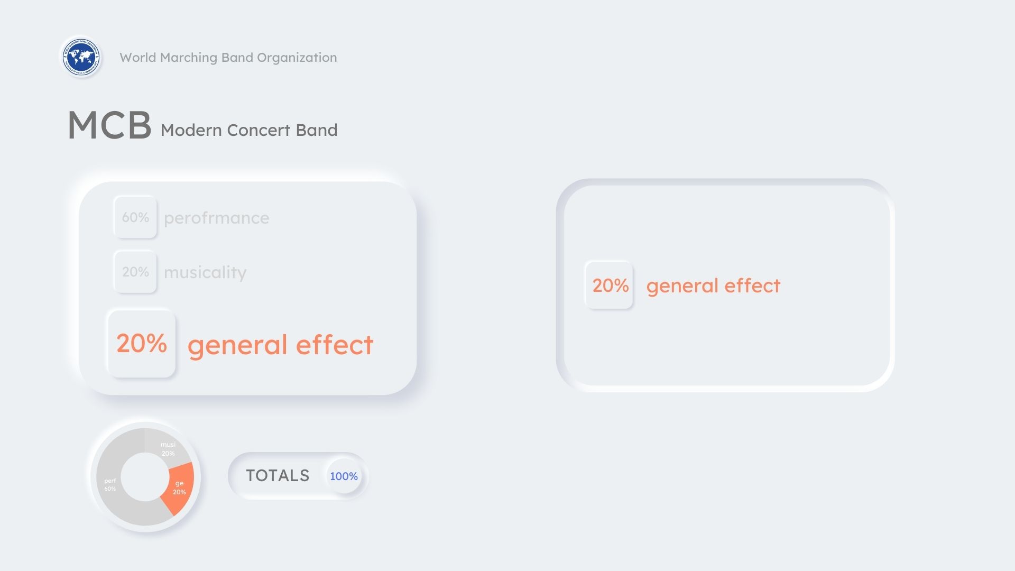This screenshot has width=1015, height=571.
Task: Select the greyed musicality label
Action: click(205, 272)
